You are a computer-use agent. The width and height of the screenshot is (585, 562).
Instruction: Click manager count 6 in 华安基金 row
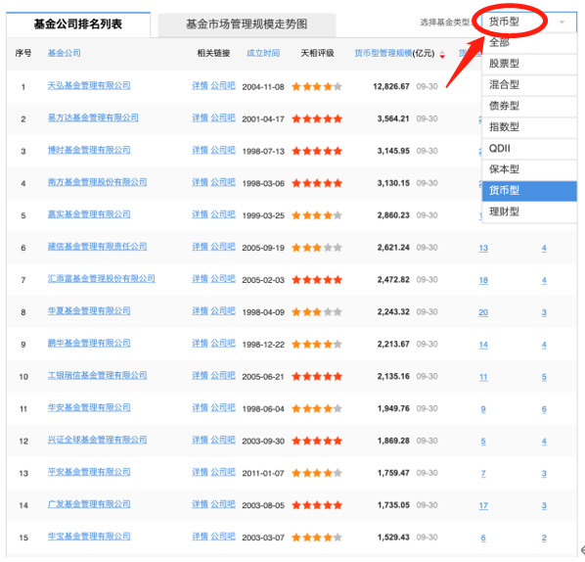click(x=544, y=409)
